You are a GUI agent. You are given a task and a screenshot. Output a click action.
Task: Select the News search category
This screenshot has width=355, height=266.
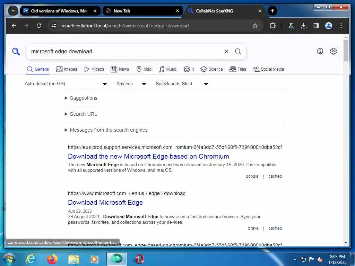[x=120, y=69]
